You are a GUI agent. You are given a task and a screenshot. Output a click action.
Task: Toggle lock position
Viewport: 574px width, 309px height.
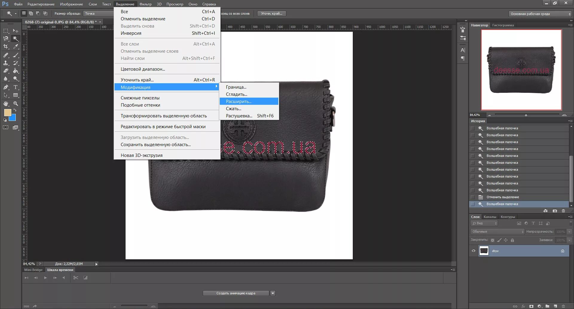point(506,240)
